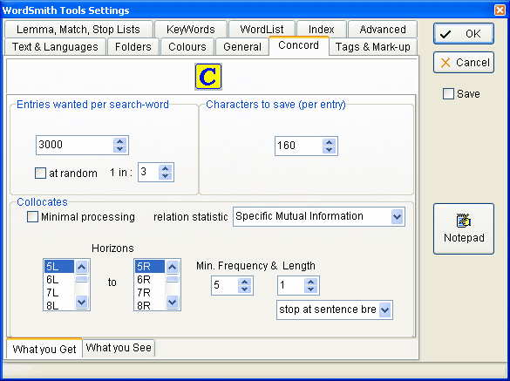Open the KeyWords tab

pyautogui.click(x=191, y=30)
